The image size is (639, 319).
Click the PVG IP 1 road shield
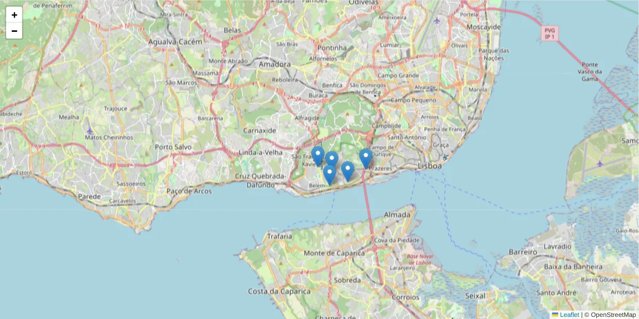tap(550, 33)
